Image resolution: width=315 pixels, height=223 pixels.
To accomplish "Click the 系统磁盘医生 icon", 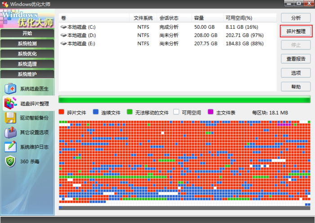I will tap(10, 88).
